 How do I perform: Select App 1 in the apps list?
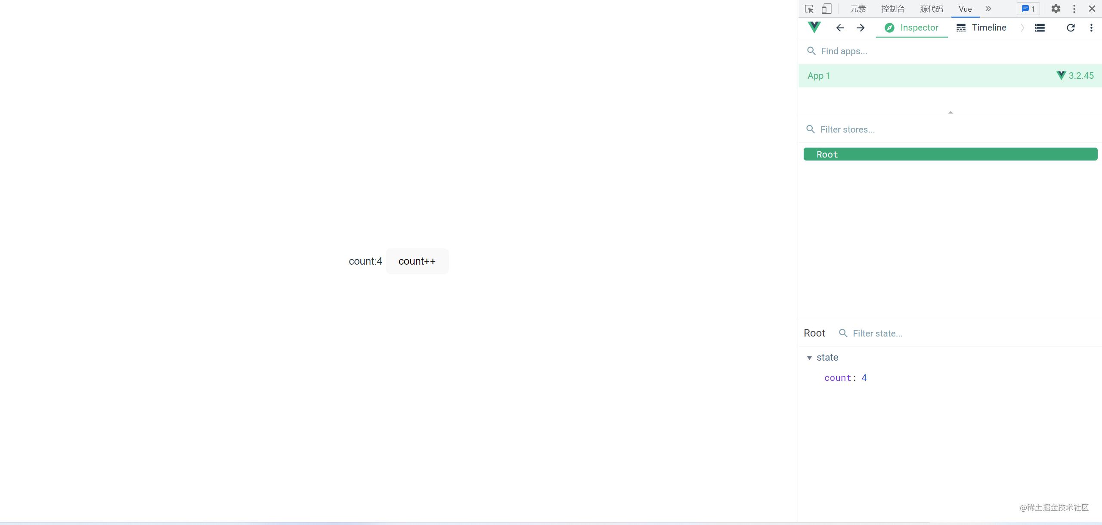(819, 76)
